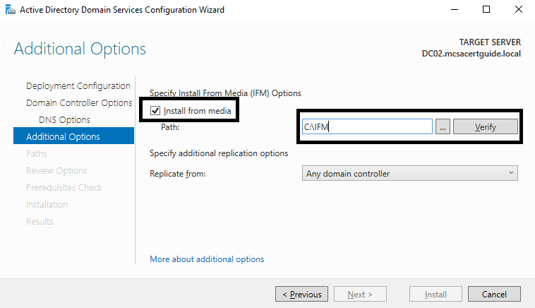Uncheck the Install from media checkbox
The image size is (535, 308).
click(x=155, y=111)
